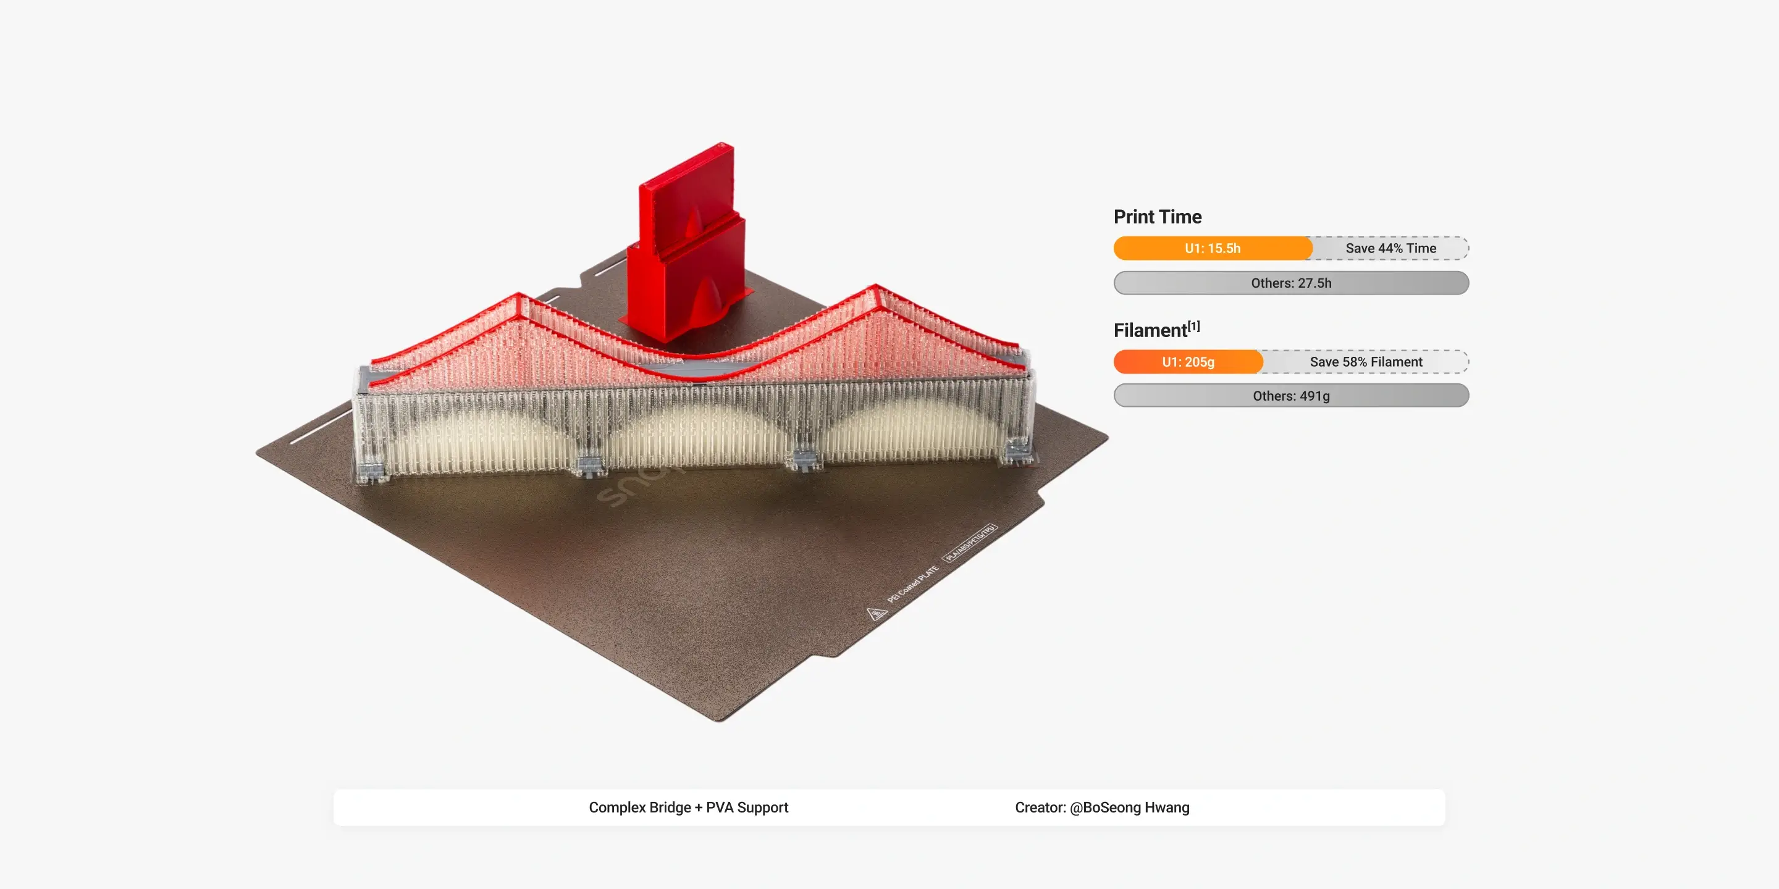1779x889 pixels.
Task: Click the left red bridge tower peak
Action: click(x=519, y=297)
